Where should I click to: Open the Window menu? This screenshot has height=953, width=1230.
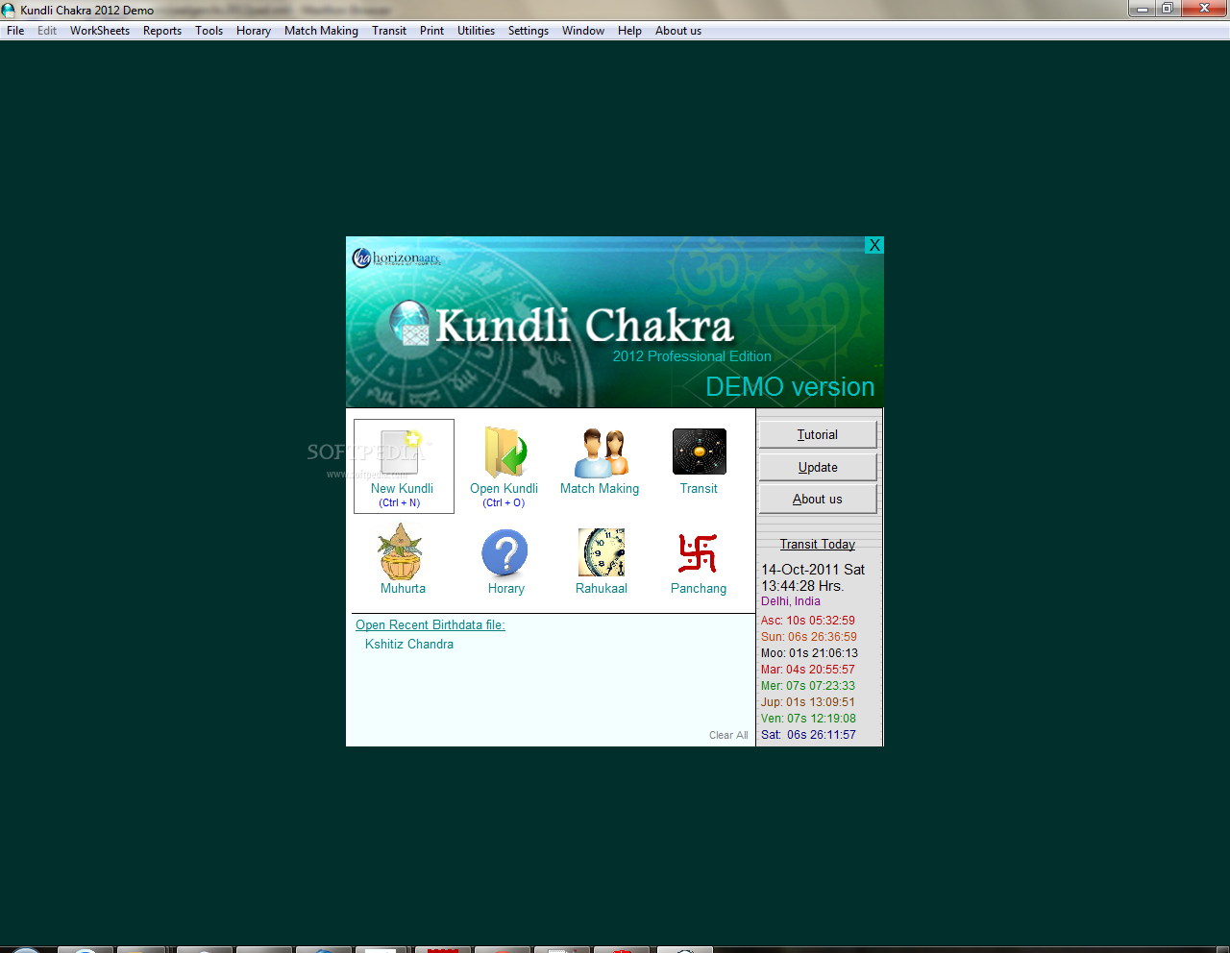[x=583, y=31]
